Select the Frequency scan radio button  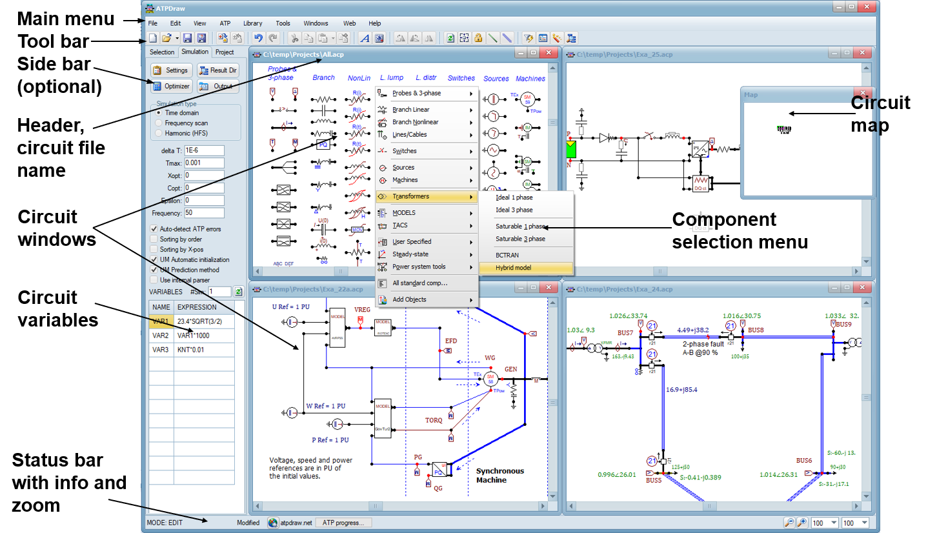(158, 123)
